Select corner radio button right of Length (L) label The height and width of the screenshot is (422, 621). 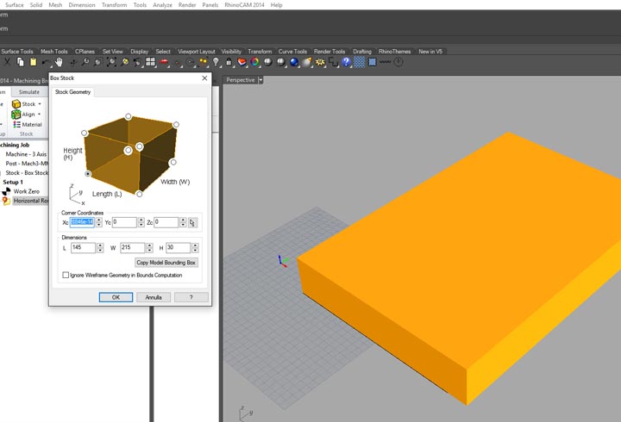click(139, 194)
